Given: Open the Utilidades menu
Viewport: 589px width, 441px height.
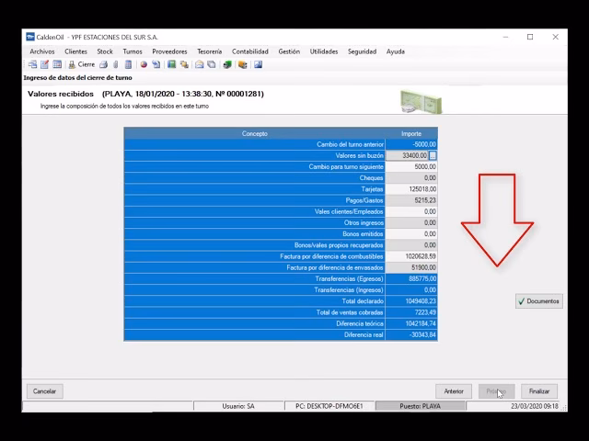Looking at the screenshot, I should tap(324, 51).
